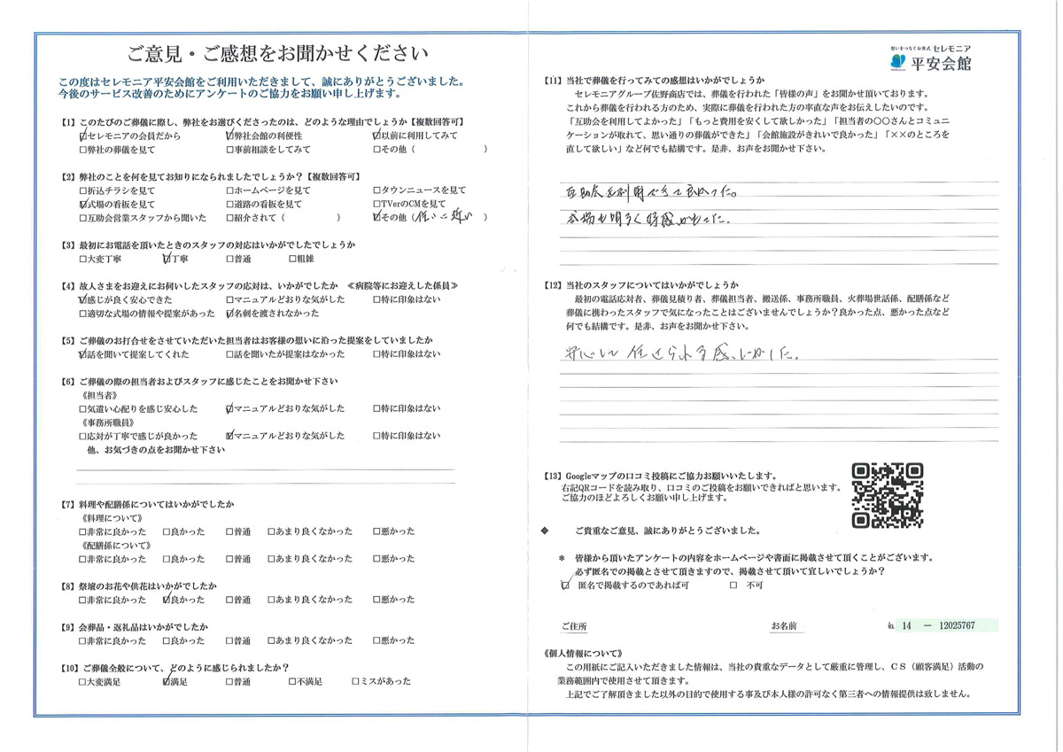The height and width of the screenshot is (752, 1063).
Task: Click the ご住所 address field
Action: tap(656, 625)
